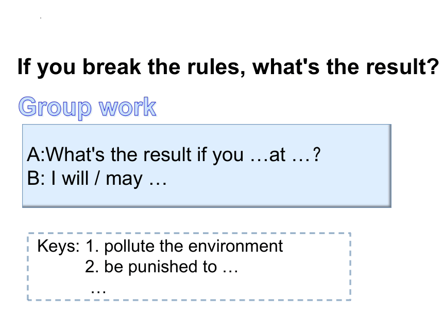Screen dimensions: 443x332
Task: Click the word "result?" ending the title
Action: pyautogui.click(x=403, y=67)
